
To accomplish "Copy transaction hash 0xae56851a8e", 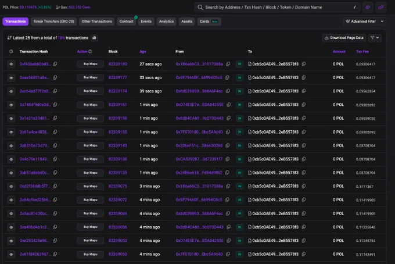I will (55, 77).
